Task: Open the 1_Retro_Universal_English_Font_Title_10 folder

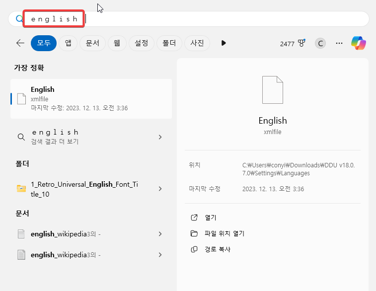Action: click(91, 189)
